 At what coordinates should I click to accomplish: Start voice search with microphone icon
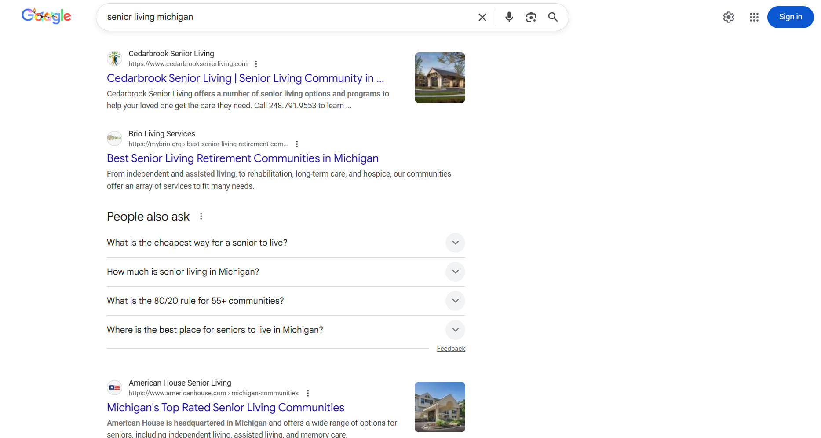(509, 17)
